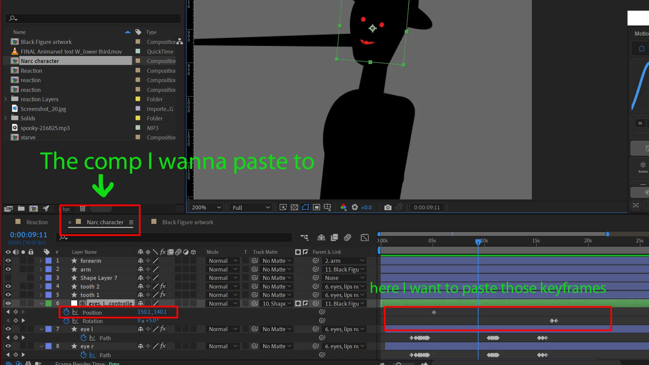Open the Graph Editor button in timeline
The image size is (649, 365).
364,238
